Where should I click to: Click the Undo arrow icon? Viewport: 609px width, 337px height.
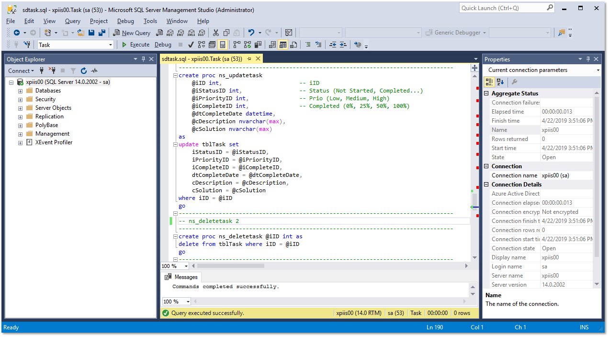coord(251,33)
